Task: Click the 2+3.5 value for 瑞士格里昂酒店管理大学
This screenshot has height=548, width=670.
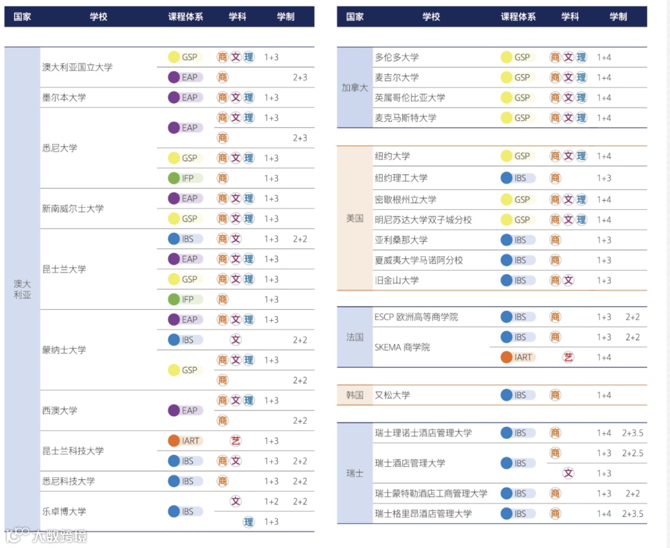Action: tap(632, 513)
